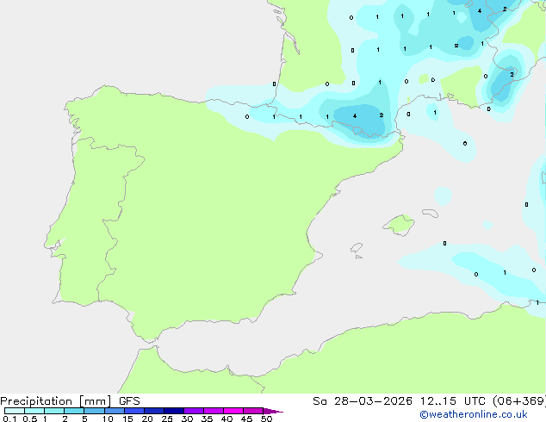
Task: Pick the legend swatch between 1 and 2
Action: pyautogui.click(x=54, y=411)
